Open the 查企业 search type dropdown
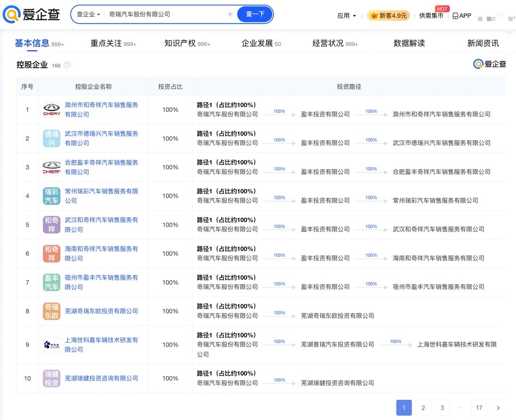The width and height of the screenshot is (516, 420). pos(89,14)
